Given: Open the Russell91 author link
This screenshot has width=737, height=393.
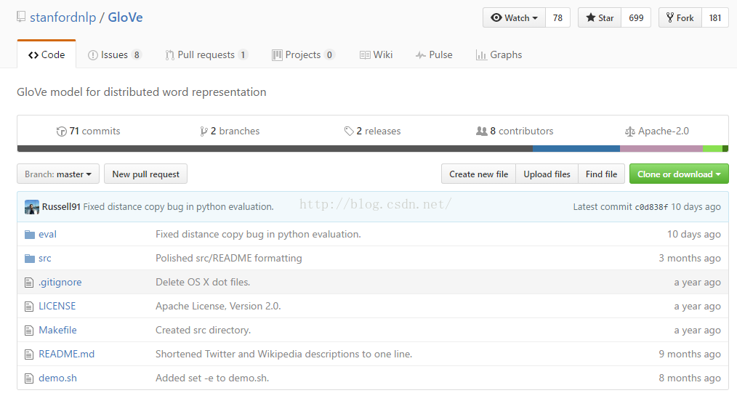Looking at the screenshot, I should (x=61, y=206).
